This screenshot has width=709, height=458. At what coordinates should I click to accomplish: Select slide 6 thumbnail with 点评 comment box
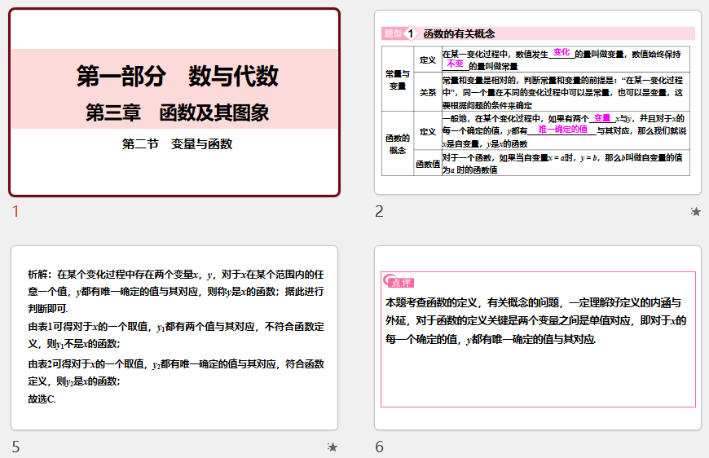pyautogui.click(x=537, y=337)
